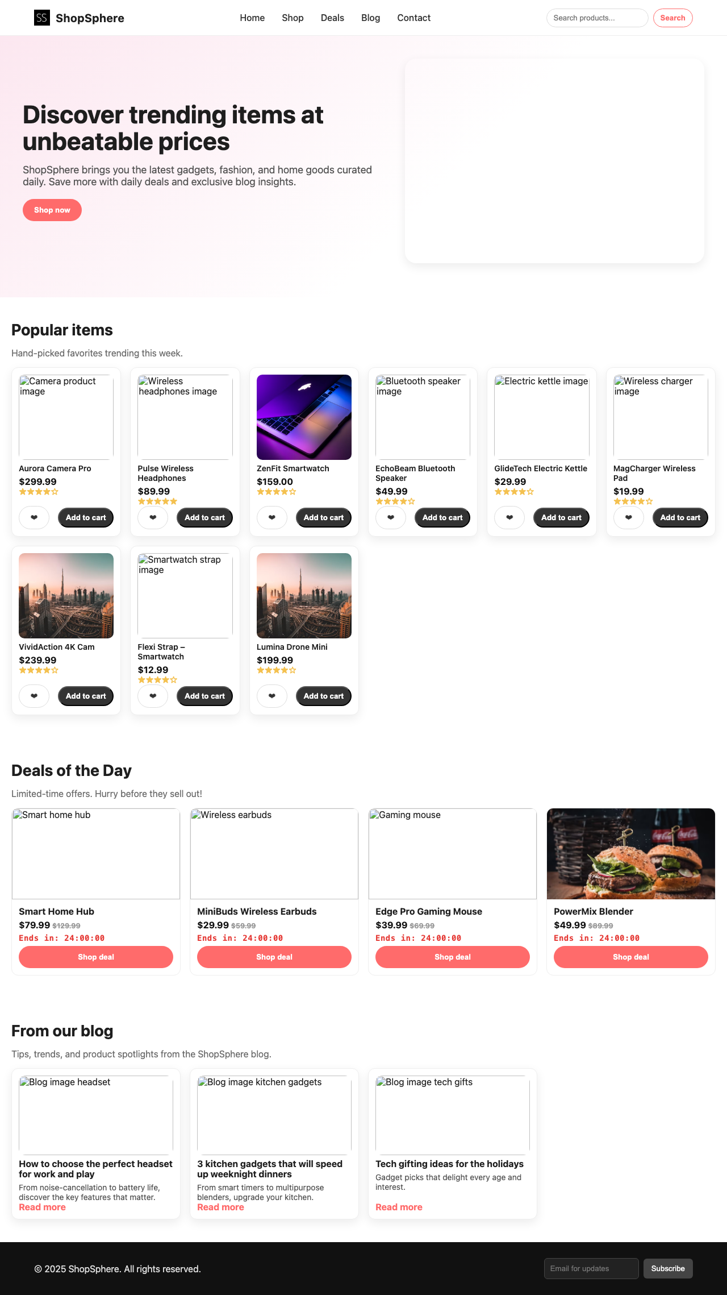Screen dimensions: 727x1295
Task: Click the heart icon on VividAction 4K Cam
Action: tap(34, 696)
